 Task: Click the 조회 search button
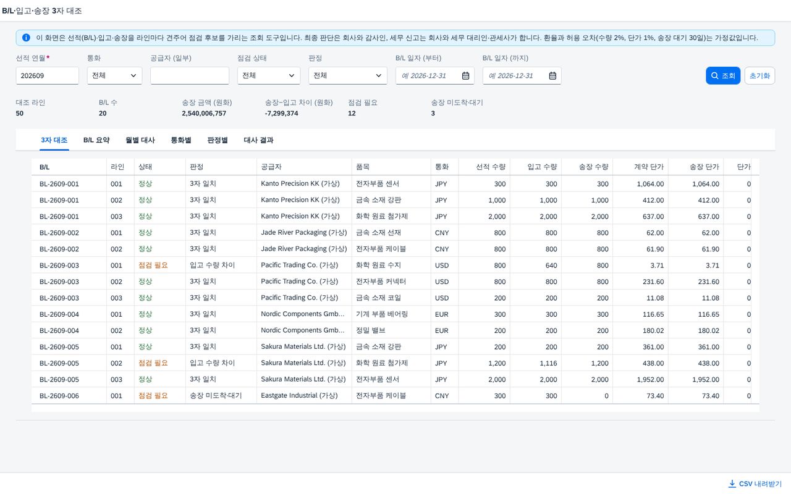(723, 76)
